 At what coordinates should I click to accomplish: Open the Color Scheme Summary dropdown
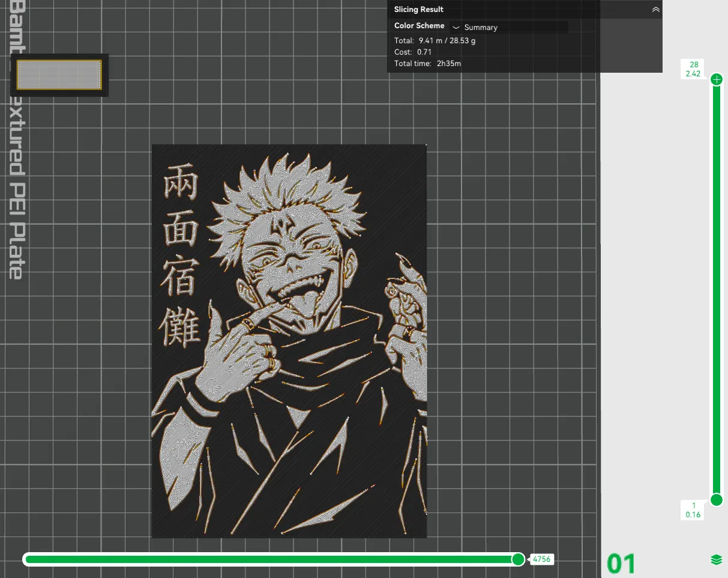(x=508, y=27)
